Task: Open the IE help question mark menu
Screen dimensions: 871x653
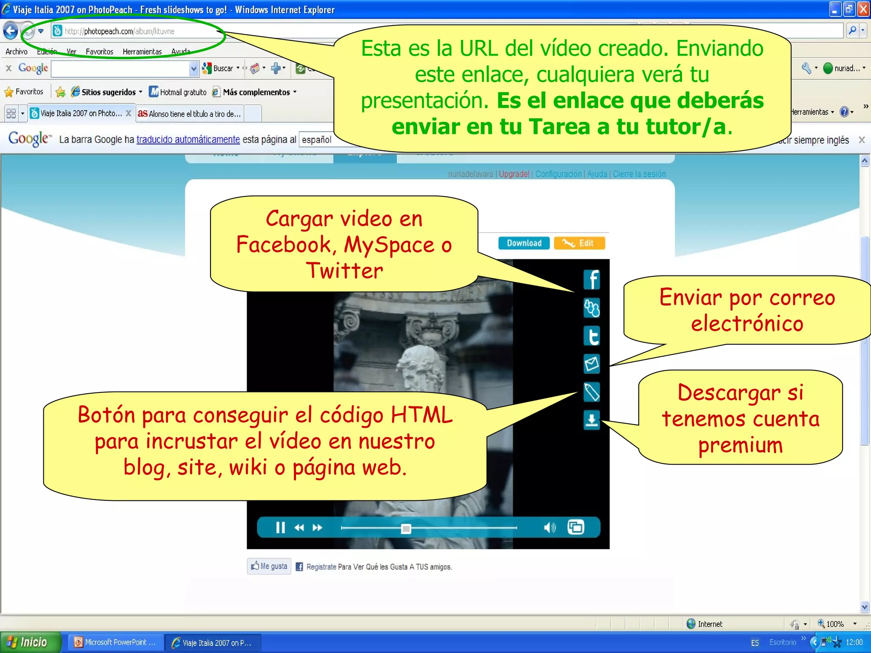Action: [846, 112]
